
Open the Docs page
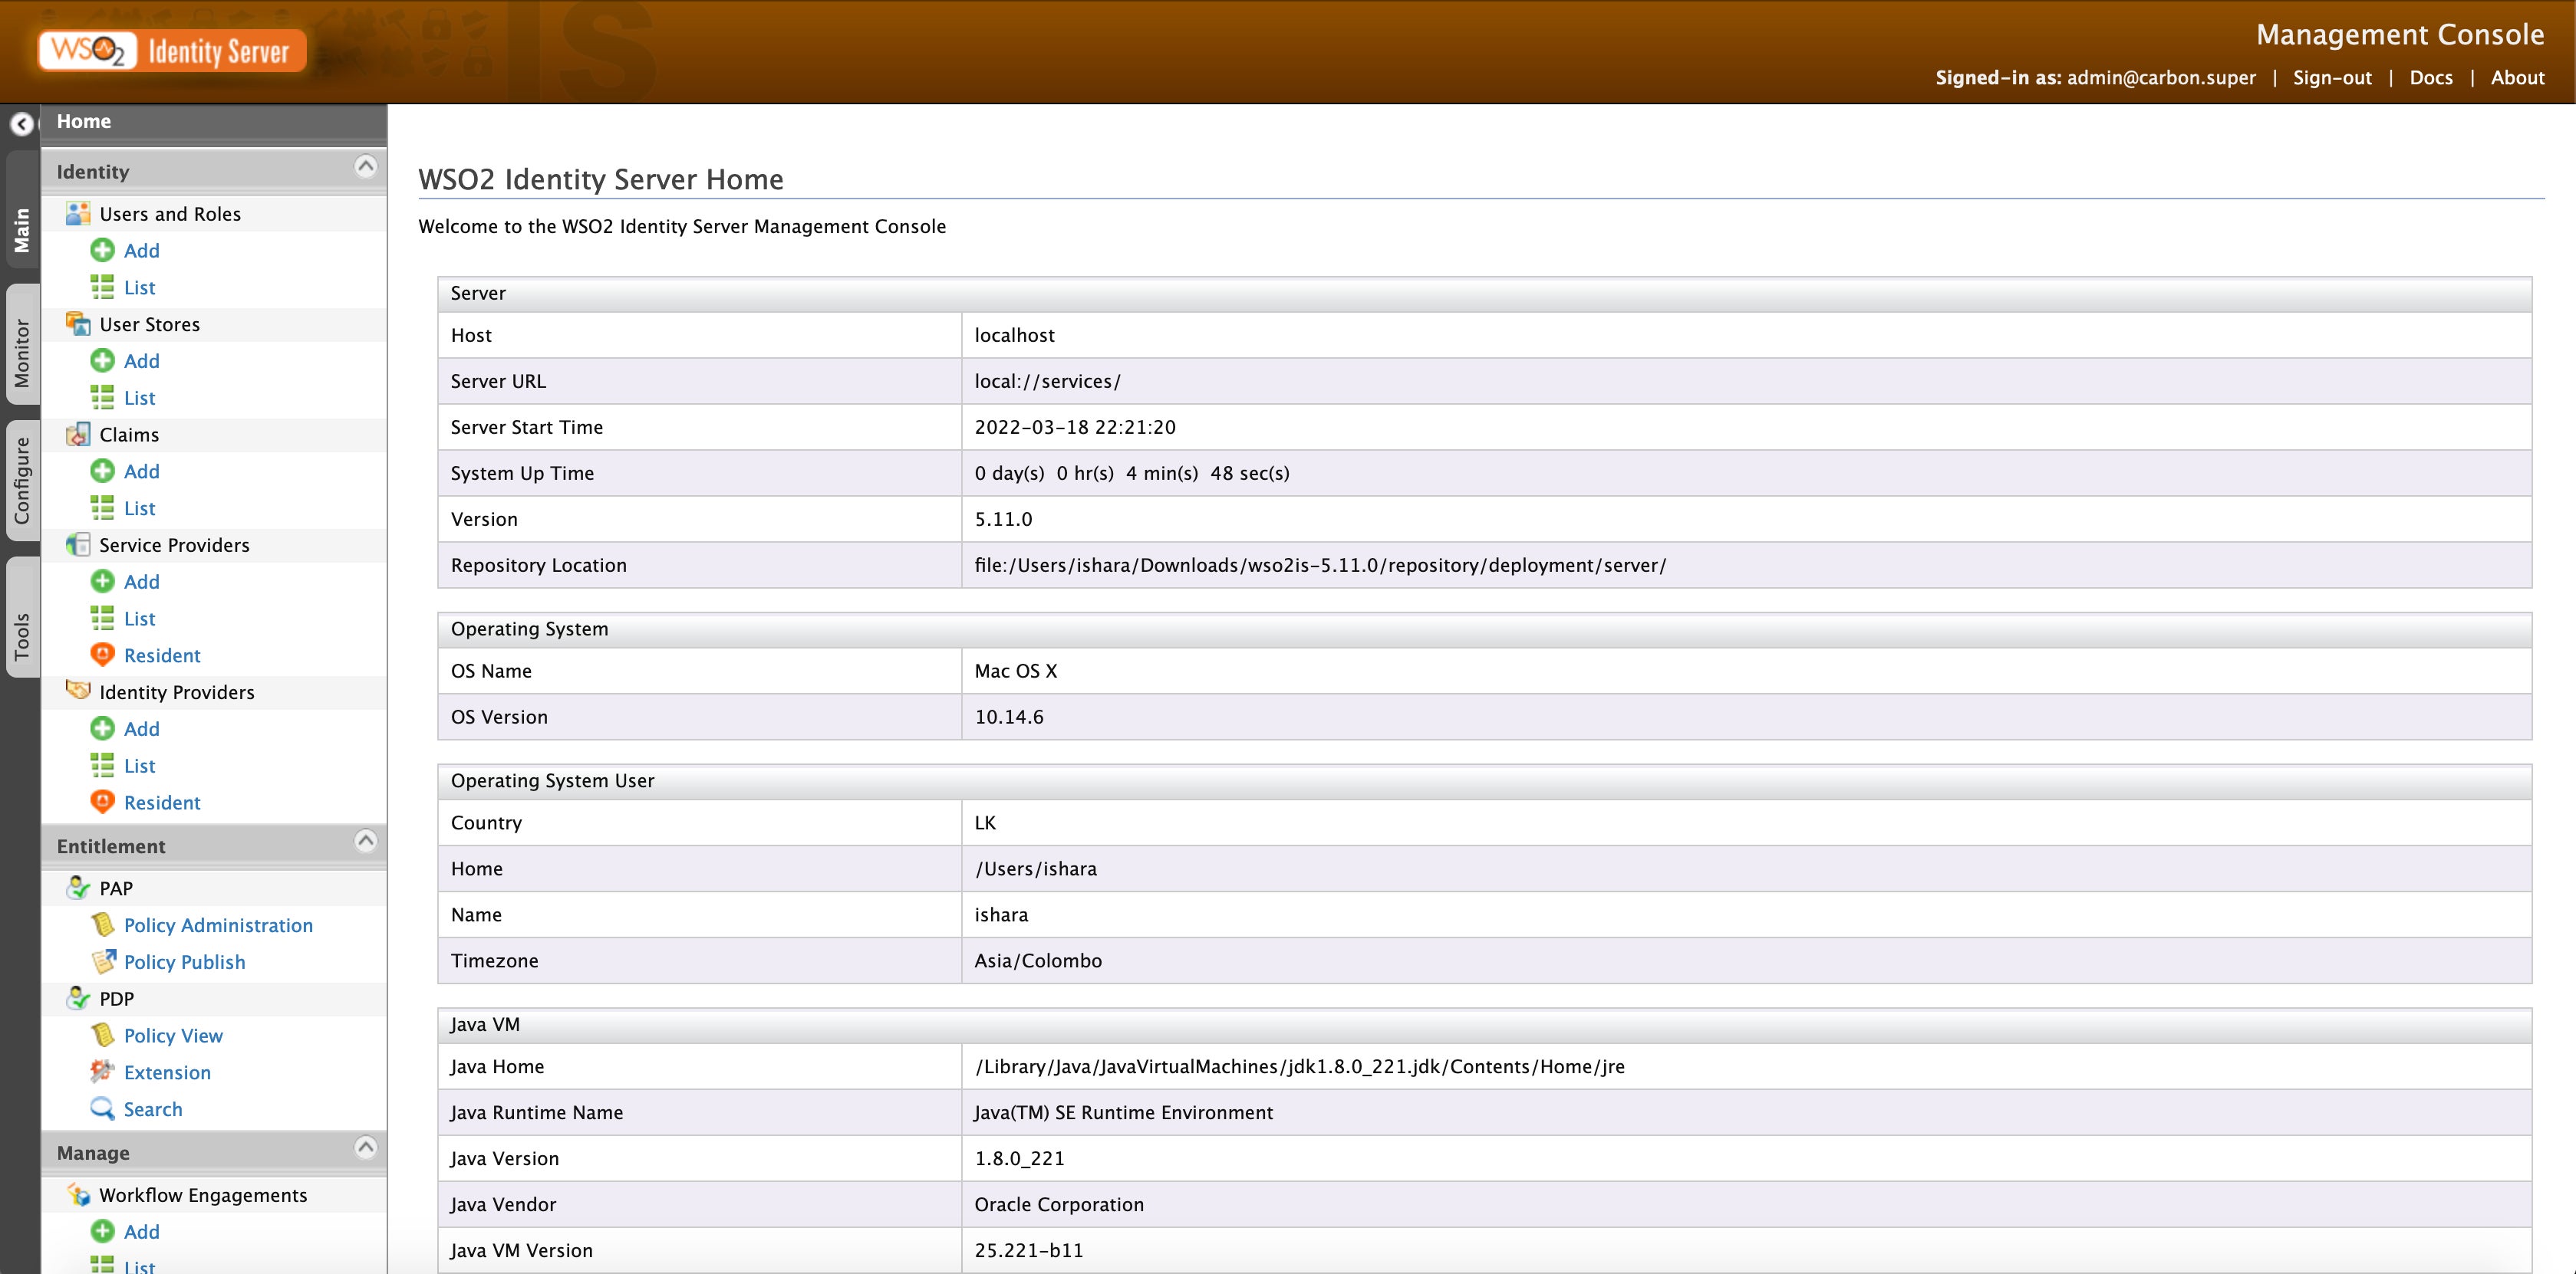point(2431,77)
